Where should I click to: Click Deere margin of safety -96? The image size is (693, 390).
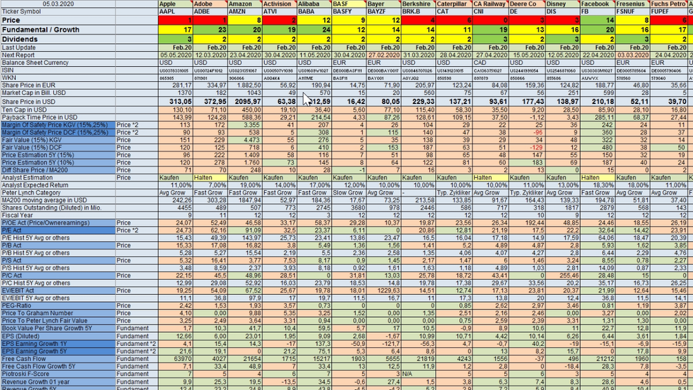[x=526, y=132]
